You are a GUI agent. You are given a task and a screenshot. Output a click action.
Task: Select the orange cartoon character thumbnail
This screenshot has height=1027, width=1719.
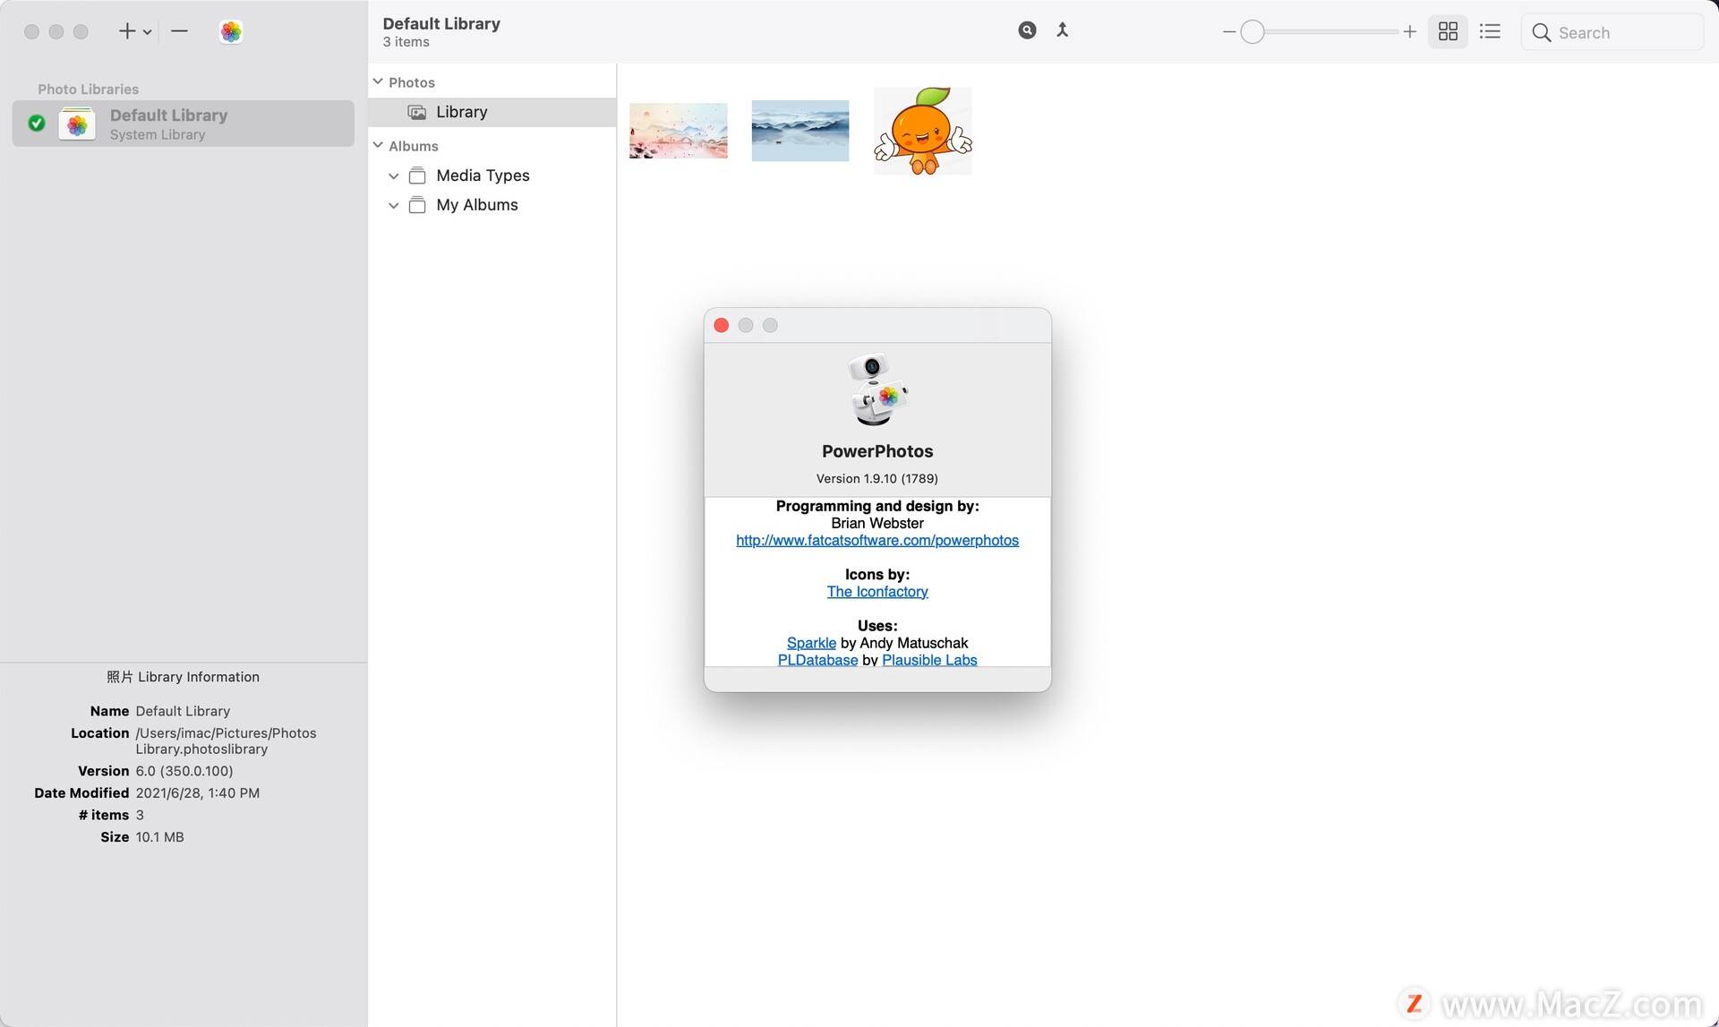pos(923,131)
